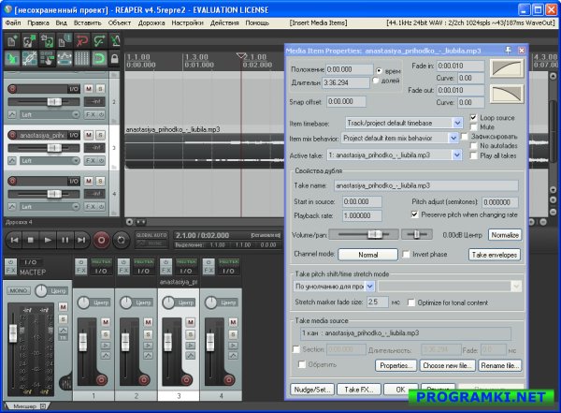Toggle auto-crossfade toolbar icon
Image resolution: width=561 pixels, height=413 pixels.
12,58
